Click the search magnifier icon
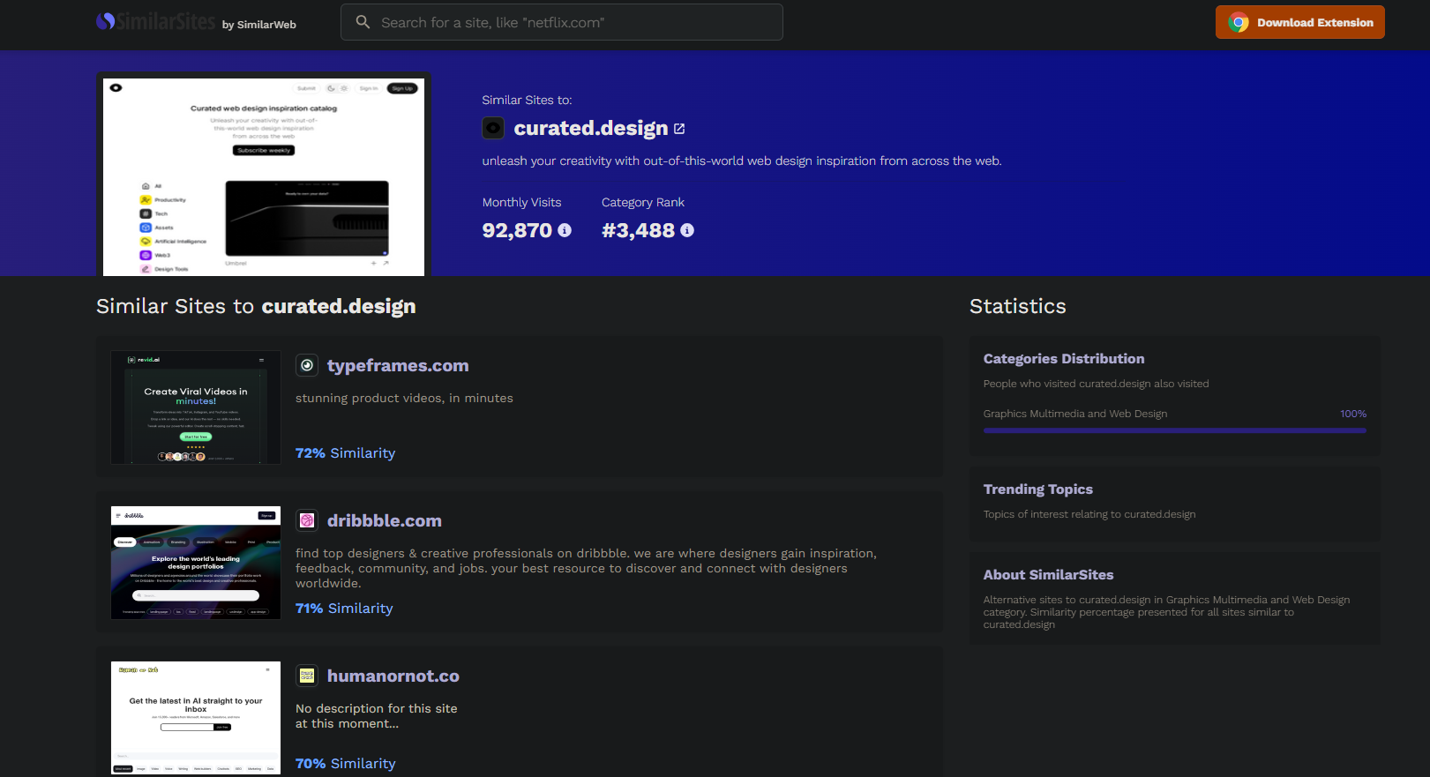 (363, 22)
